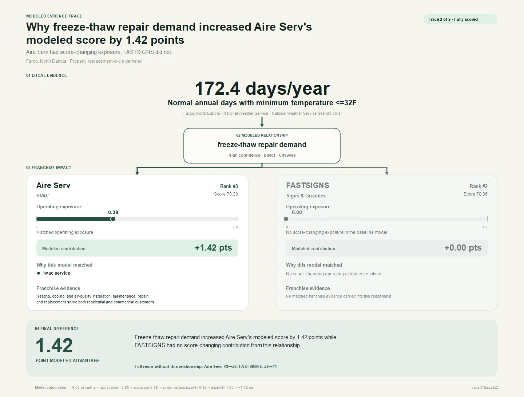Click 'Matched operating exposure' caption

point(65,232)
